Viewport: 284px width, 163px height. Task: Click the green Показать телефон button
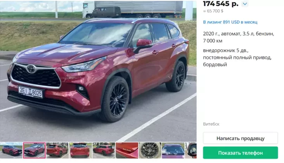[x=240, y=153]
